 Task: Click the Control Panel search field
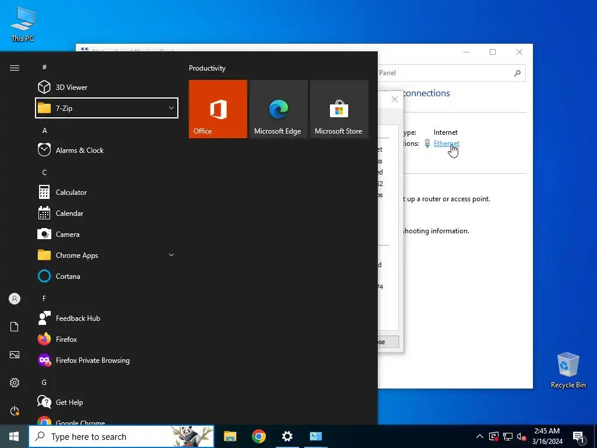(x=452, y=73)
